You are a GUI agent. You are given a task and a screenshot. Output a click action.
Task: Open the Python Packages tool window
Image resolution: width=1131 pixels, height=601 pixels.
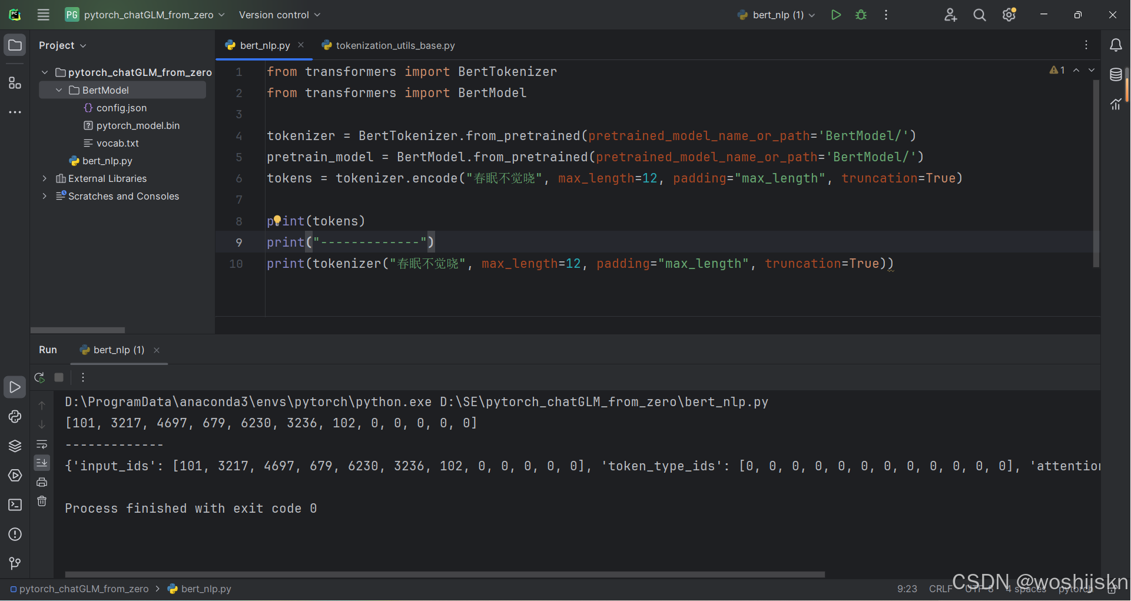click(x=15, y=446)
